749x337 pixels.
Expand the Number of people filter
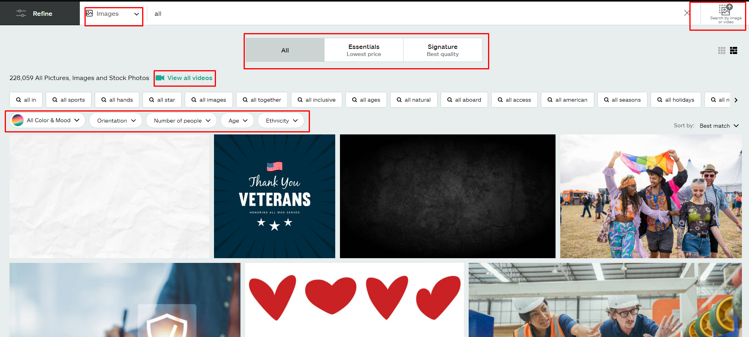click(181, 121)
